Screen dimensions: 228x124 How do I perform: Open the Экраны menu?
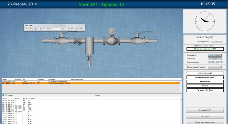click(36, 29)
